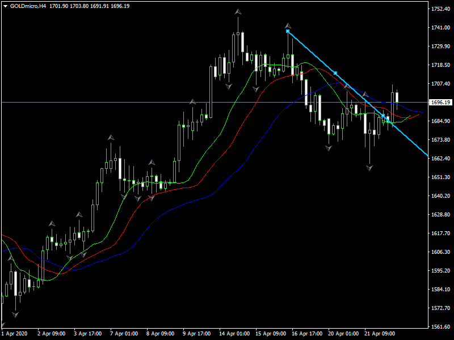The height and width of the screenshot is (340, 454).
Task: Open the dropdown triangle beside GOLDmicro,H4
Action: 5,6
